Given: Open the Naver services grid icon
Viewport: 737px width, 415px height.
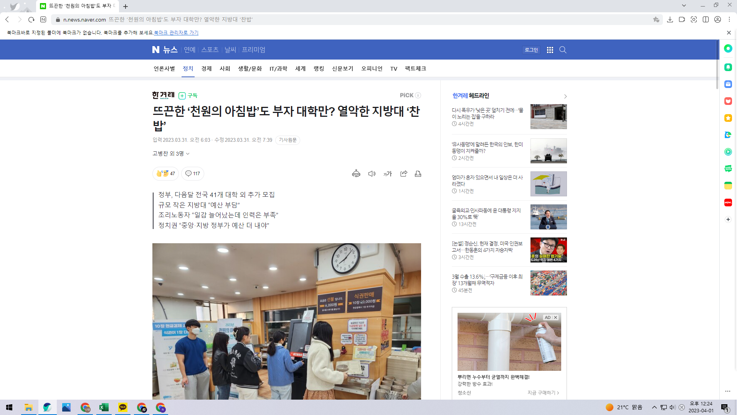Looking at the screenshot, I should click(x=550, y=50).
